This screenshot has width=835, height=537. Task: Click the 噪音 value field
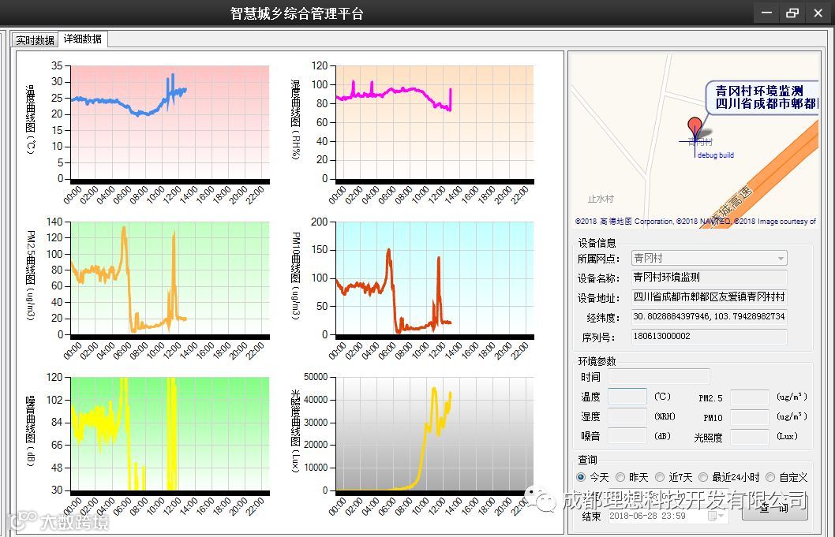pyautogui.click(x=627, y=436)
